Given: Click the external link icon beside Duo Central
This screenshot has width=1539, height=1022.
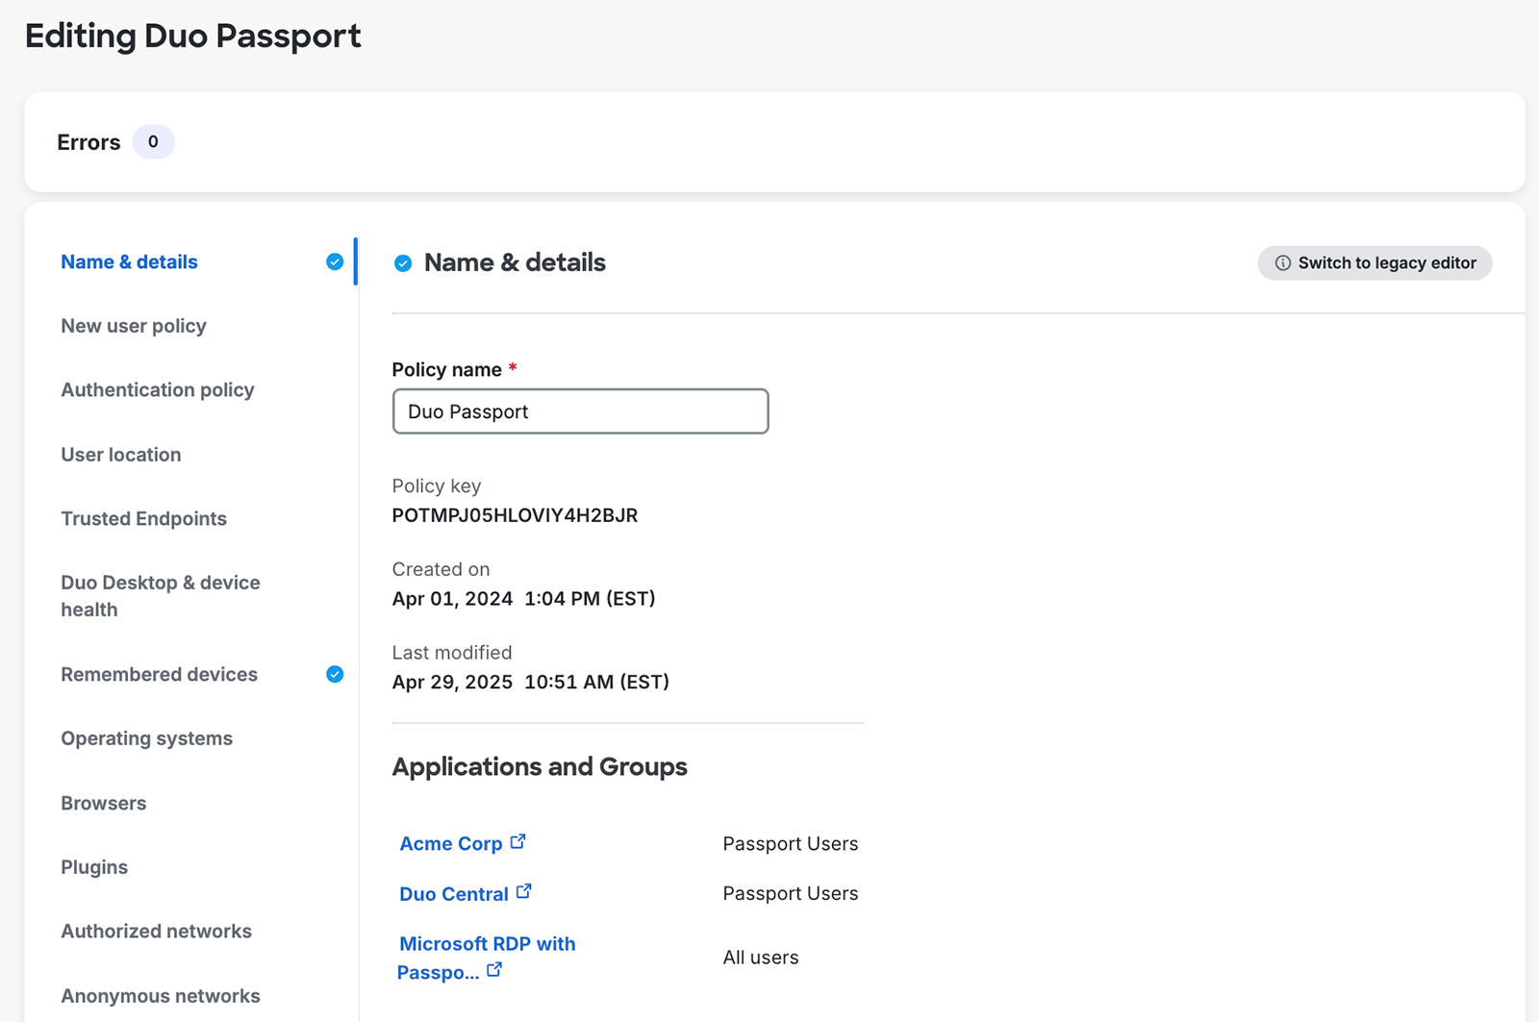Looking at the screenshot, I should point(525,890).
